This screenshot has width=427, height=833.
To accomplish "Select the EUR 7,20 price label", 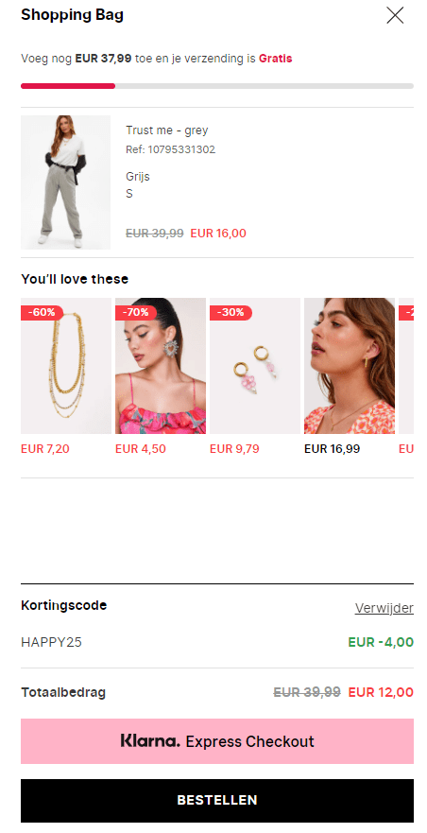I will pos(45,449).
